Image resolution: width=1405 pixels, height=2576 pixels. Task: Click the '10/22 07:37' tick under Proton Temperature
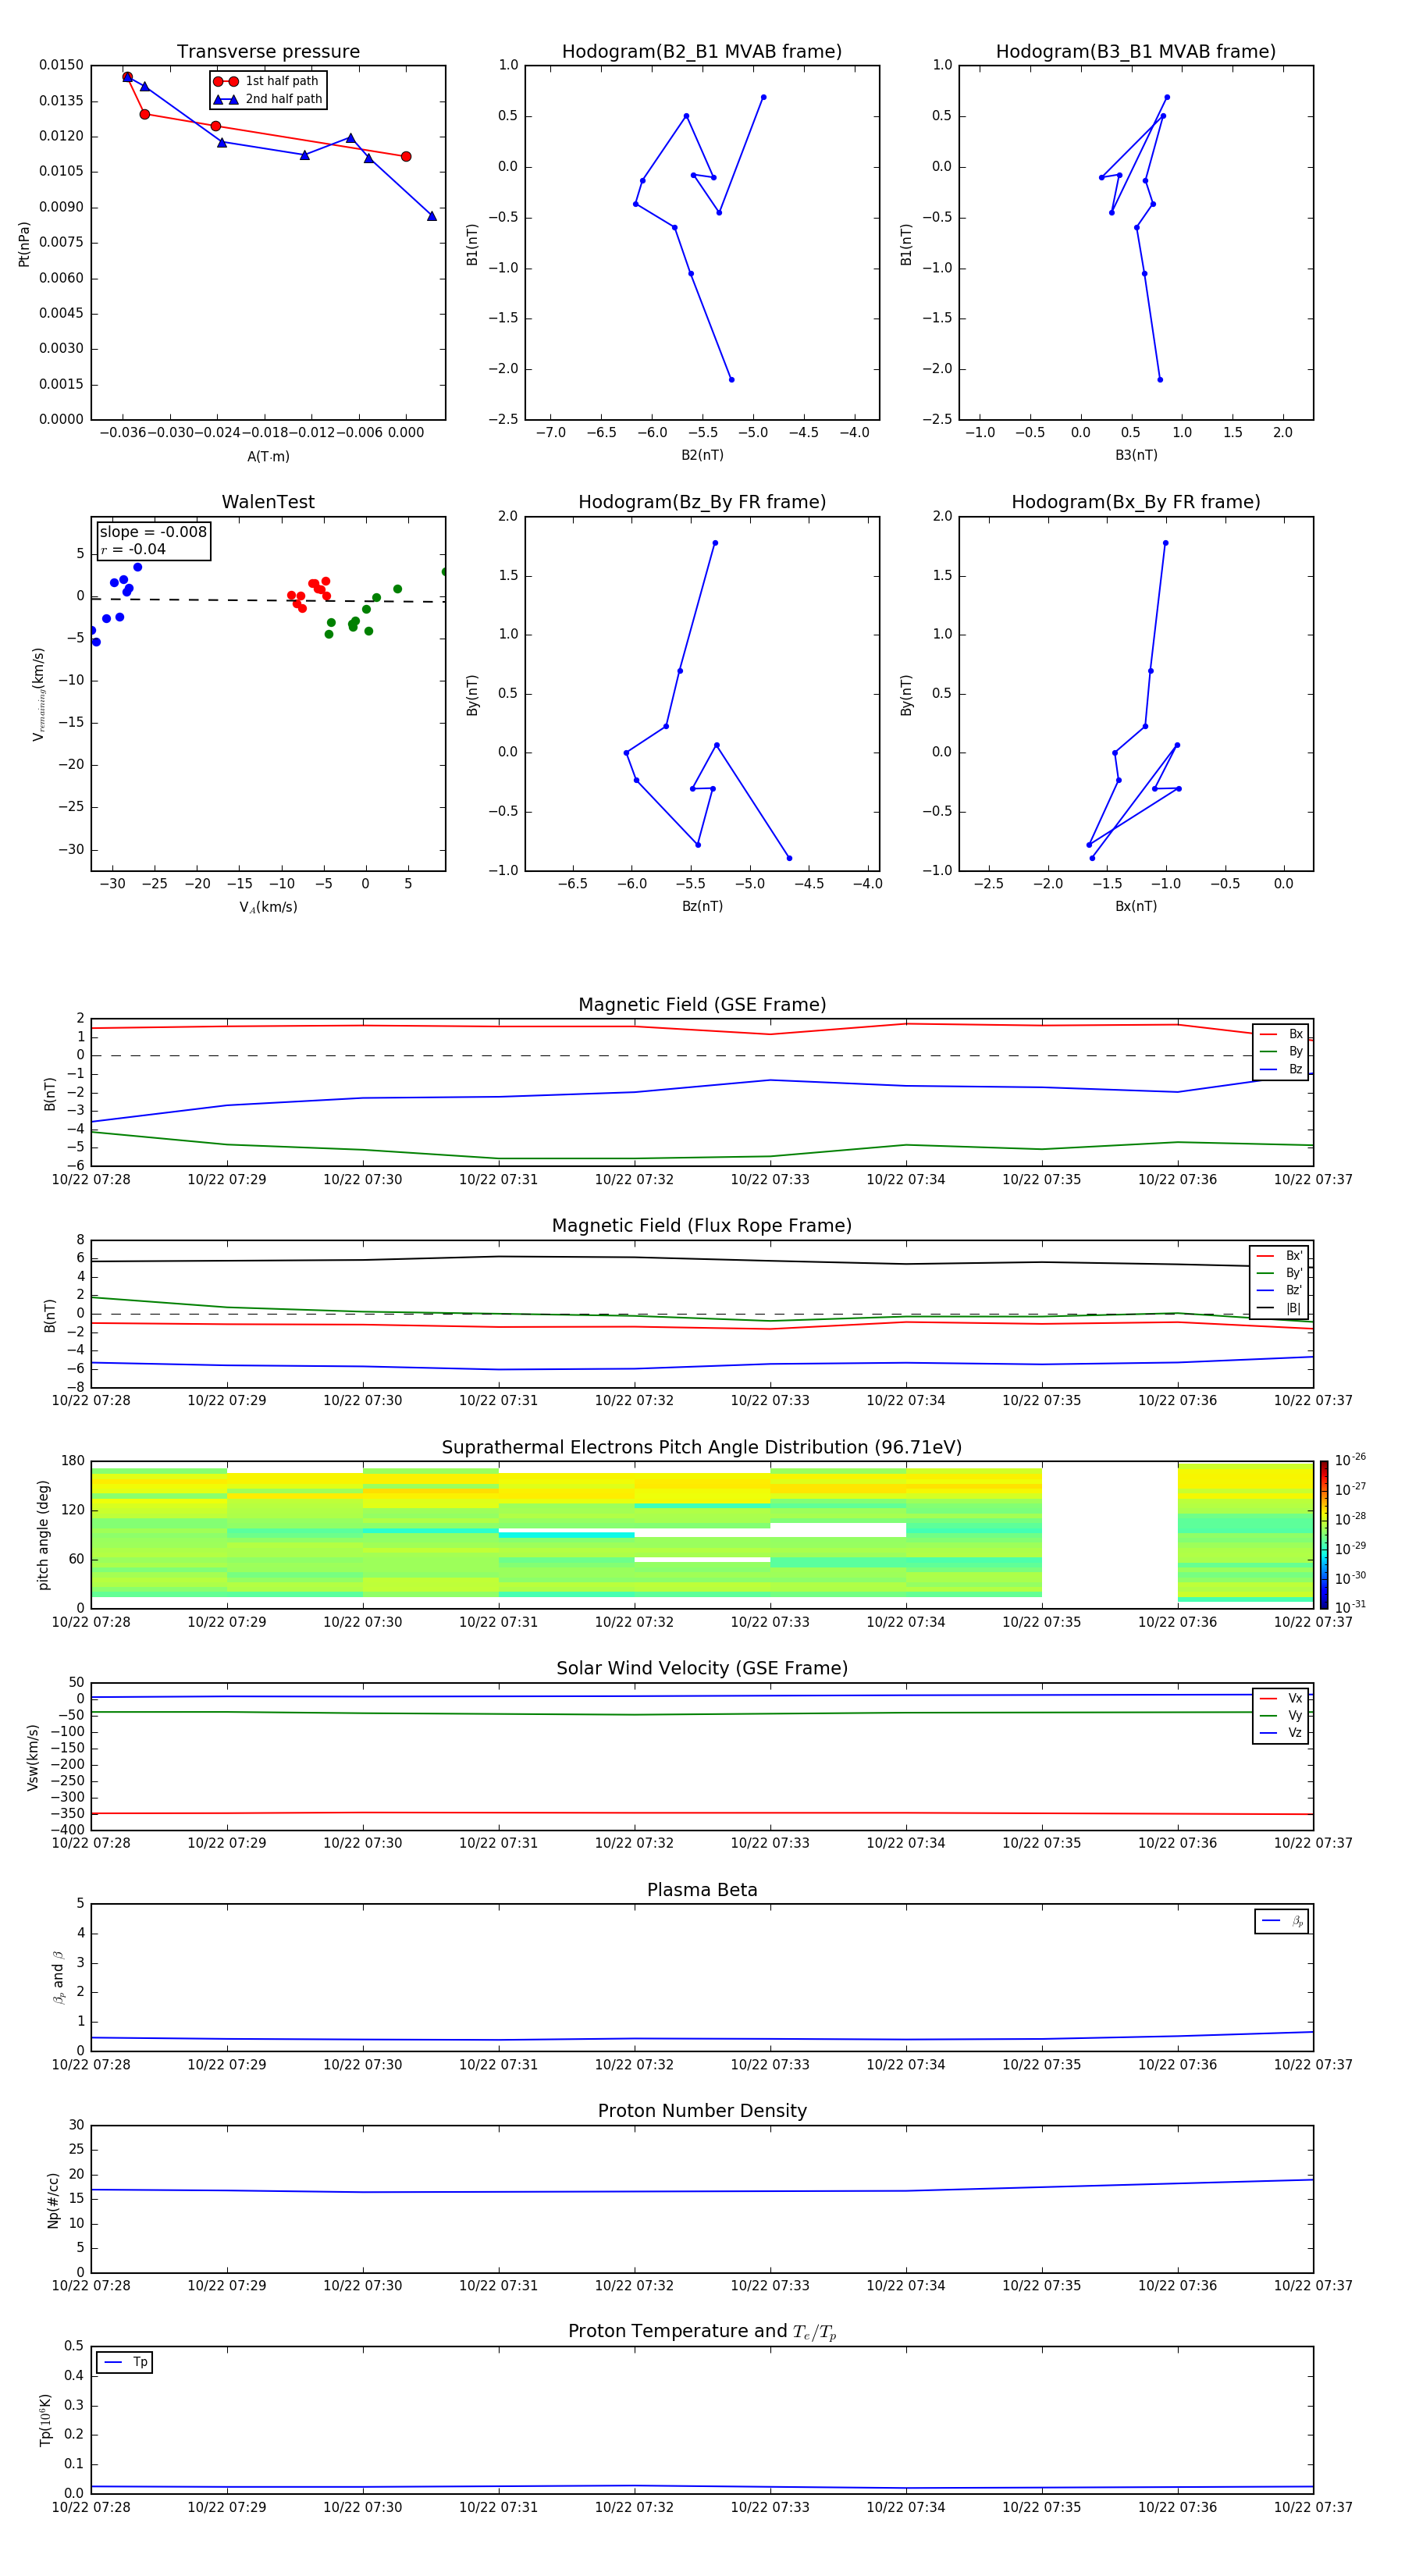pos(1313,2508)
